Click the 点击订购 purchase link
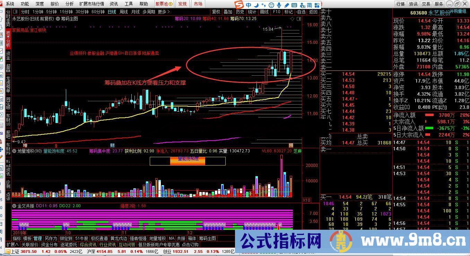 coord(190,245)
